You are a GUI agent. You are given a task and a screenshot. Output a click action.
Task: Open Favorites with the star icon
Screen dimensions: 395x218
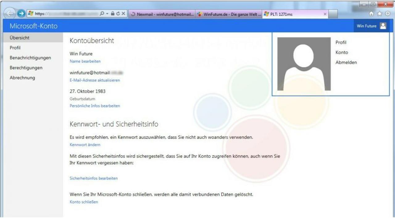point(380,14)
